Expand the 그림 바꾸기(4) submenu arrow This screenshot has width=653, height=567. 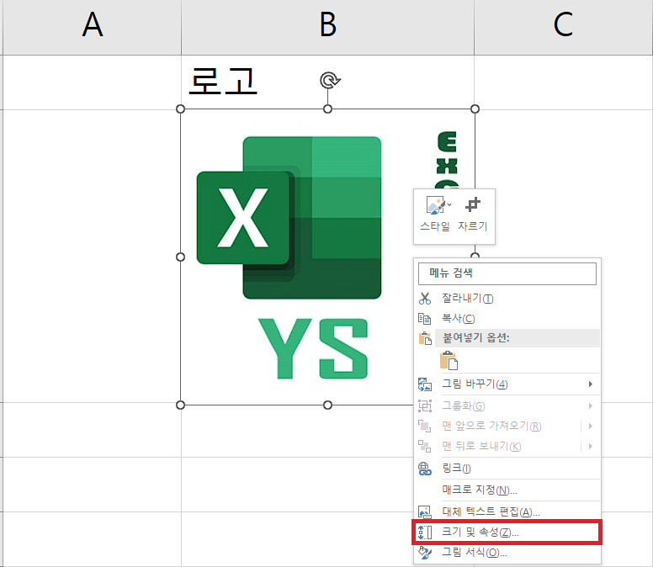[591, 384]
